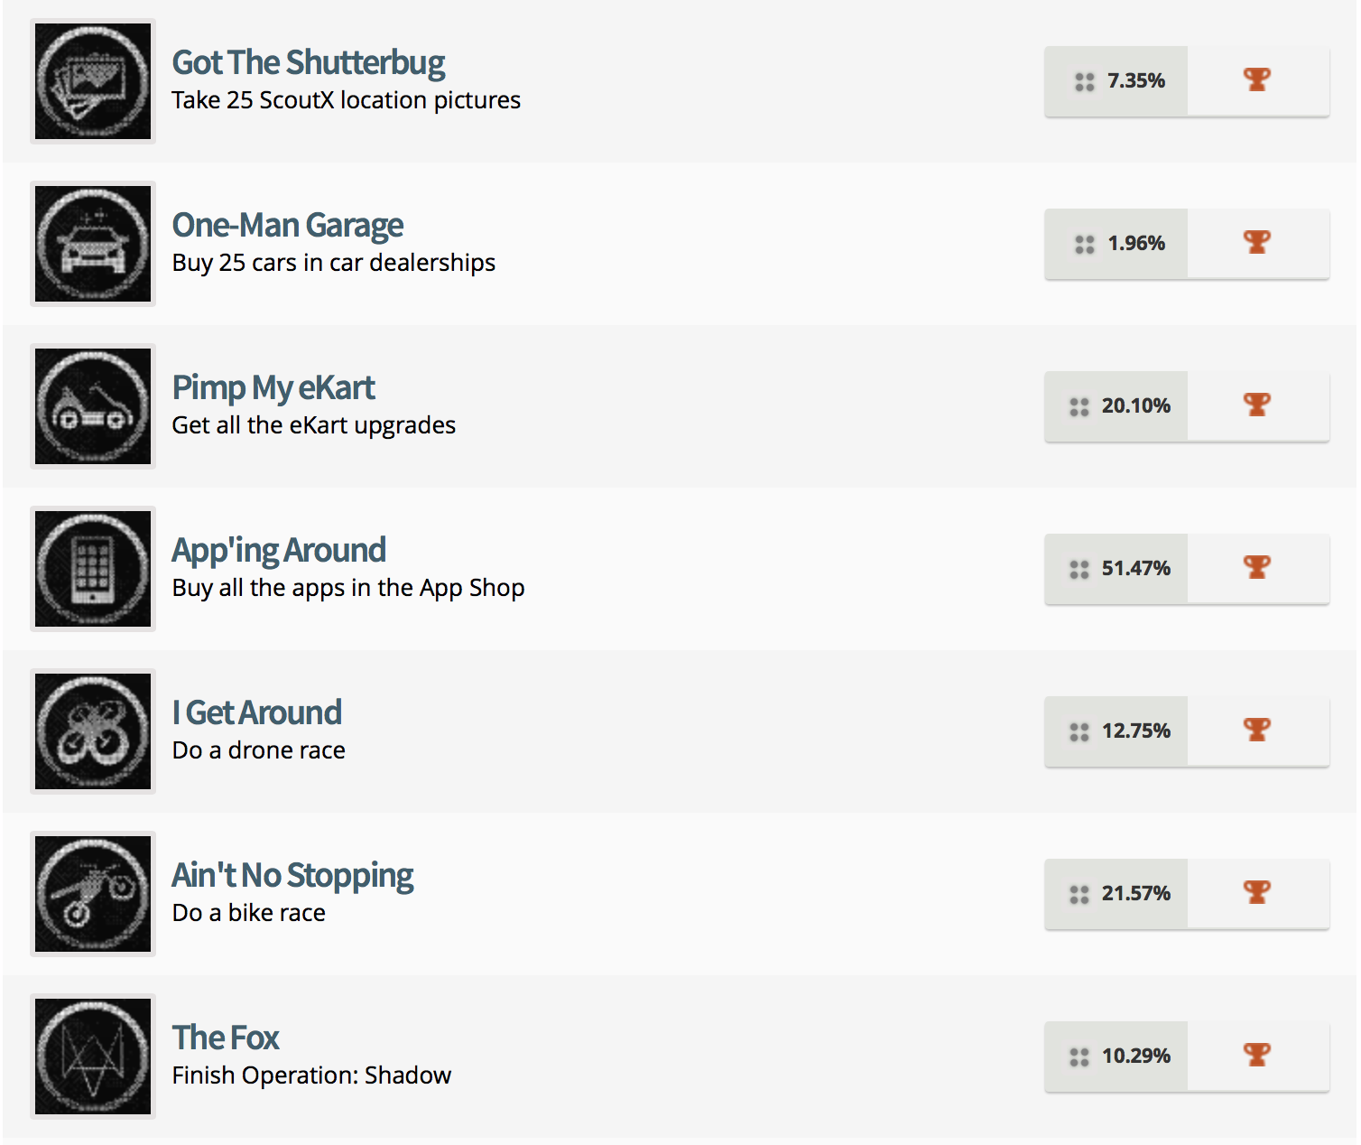Open the Pimp My eKart achievement link
Image resolution: width=1361 pixels, height=1145 pixels.
(x=273, y=387)
